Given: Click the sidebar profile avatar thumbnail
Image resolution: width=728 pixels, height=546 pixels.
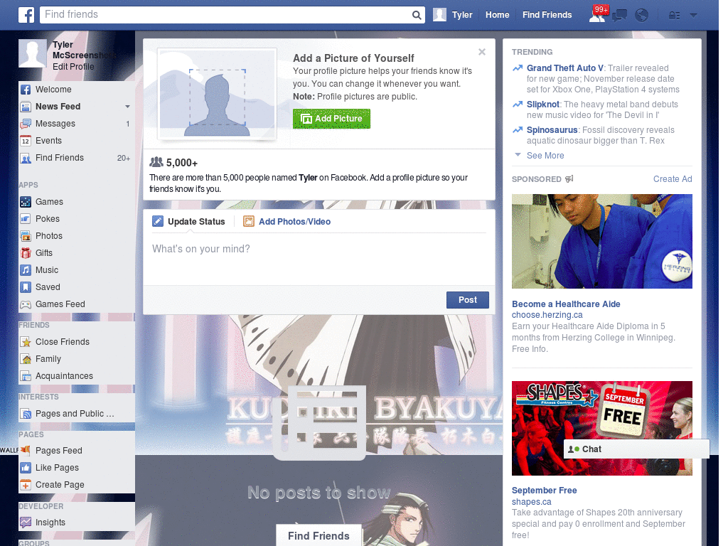Looking at the screenshot, I should click(33, 53).
